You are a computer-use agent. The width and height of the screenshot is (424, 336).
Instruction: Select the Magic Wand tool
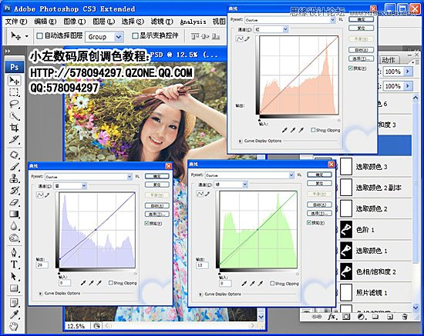(14, 116)
